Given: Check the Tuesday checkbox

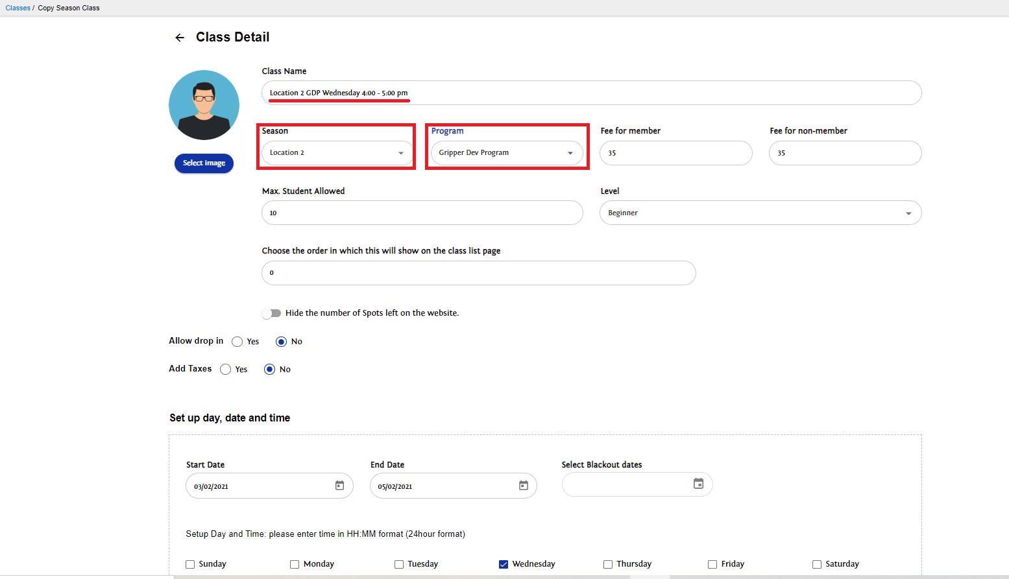Looking at the screenshot, I should tap(399, 564).
